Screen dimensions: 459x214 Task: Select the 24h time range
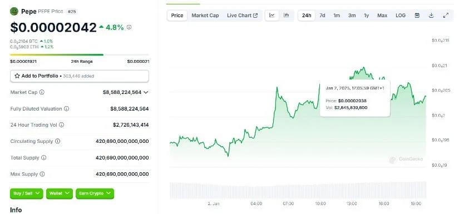307,16
